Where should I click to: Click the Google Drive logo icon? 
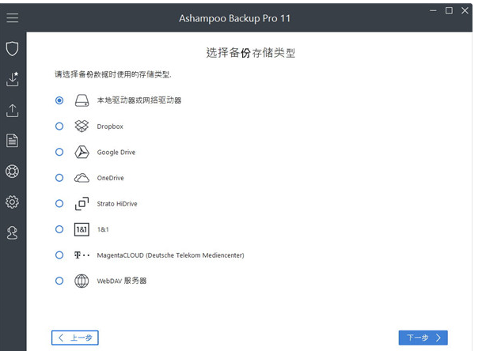click(82, 152)
